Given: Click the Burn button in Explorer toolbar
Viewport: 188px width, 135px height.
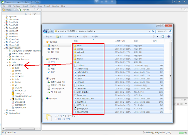Looking at the screenshot, I should (85, 36).
